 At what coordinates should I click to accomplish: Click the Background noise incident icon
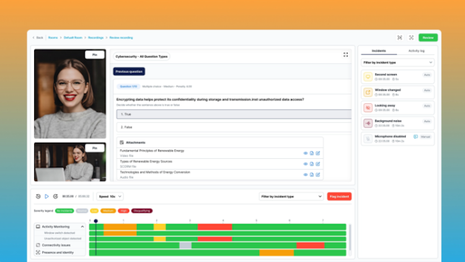pyautogui.click(x=368, y=123)
